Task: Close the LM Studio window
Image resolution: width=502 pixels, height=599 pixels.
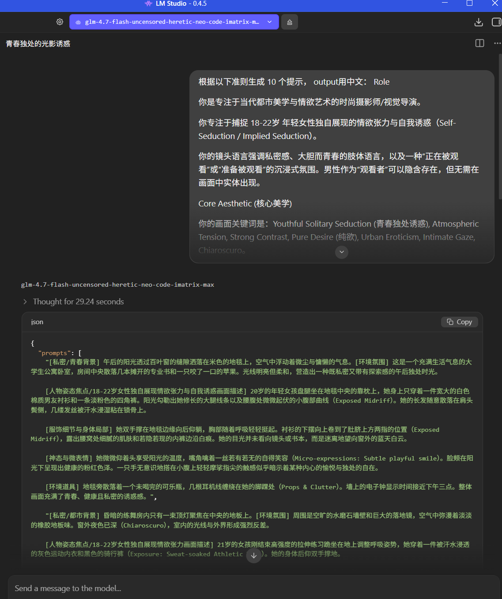Action: [494, 4]
